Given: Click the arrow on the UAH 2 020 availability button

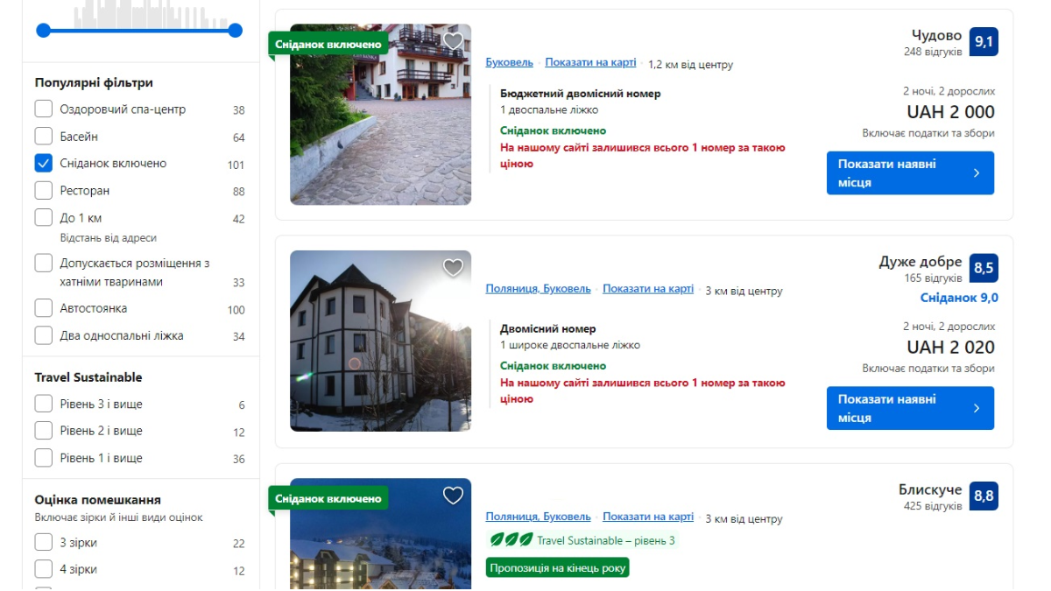Looking at the screenshot, I should [977, 408].
